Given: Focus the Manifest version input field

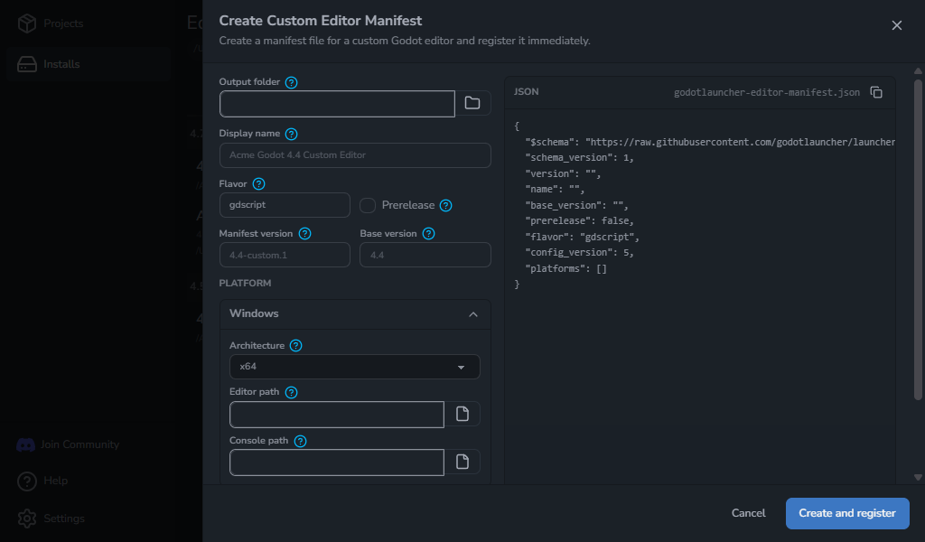Looking at the screenshot, I should [x=285, y=256].
